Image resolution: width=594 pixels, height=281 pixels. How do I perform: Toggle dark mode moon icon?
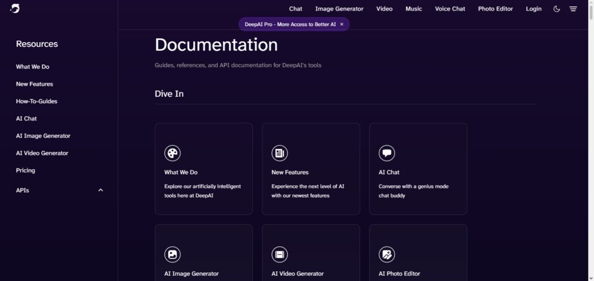click(556, 9)
